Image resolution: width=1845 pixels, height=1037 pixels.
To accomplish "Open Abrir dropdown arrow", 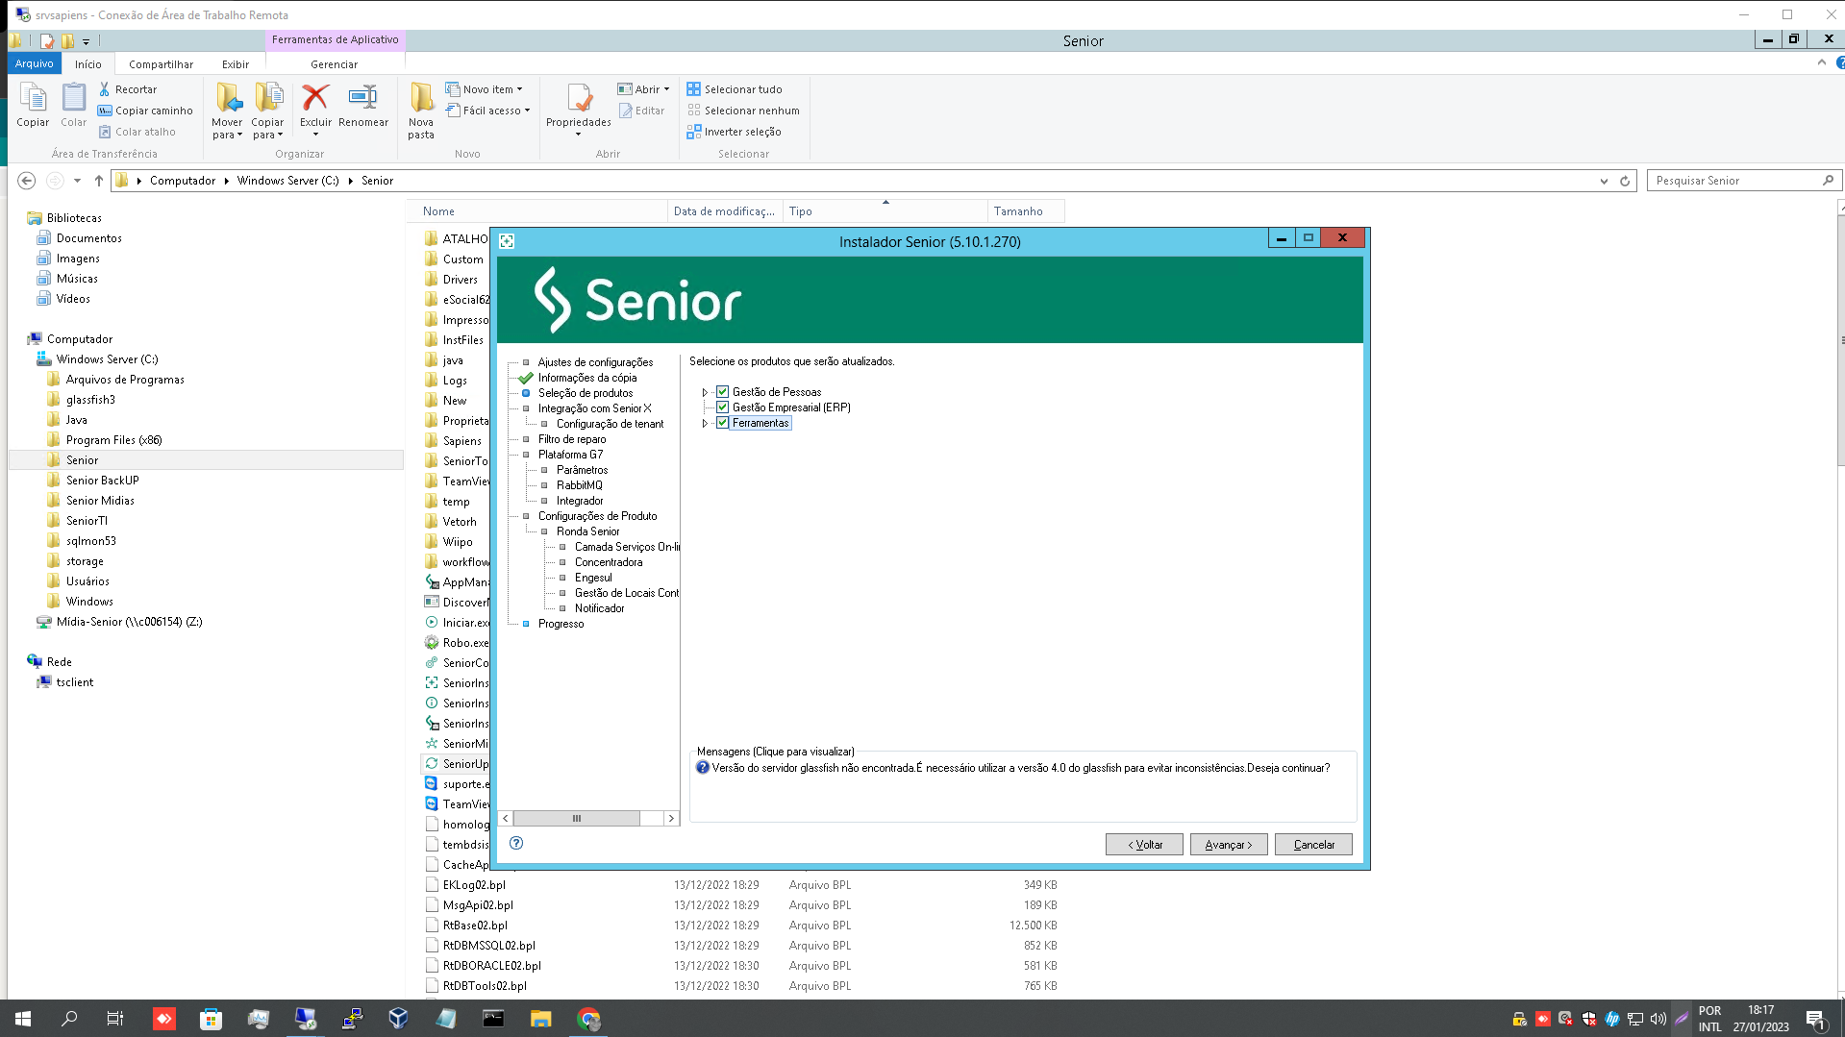I will point(666,89).
